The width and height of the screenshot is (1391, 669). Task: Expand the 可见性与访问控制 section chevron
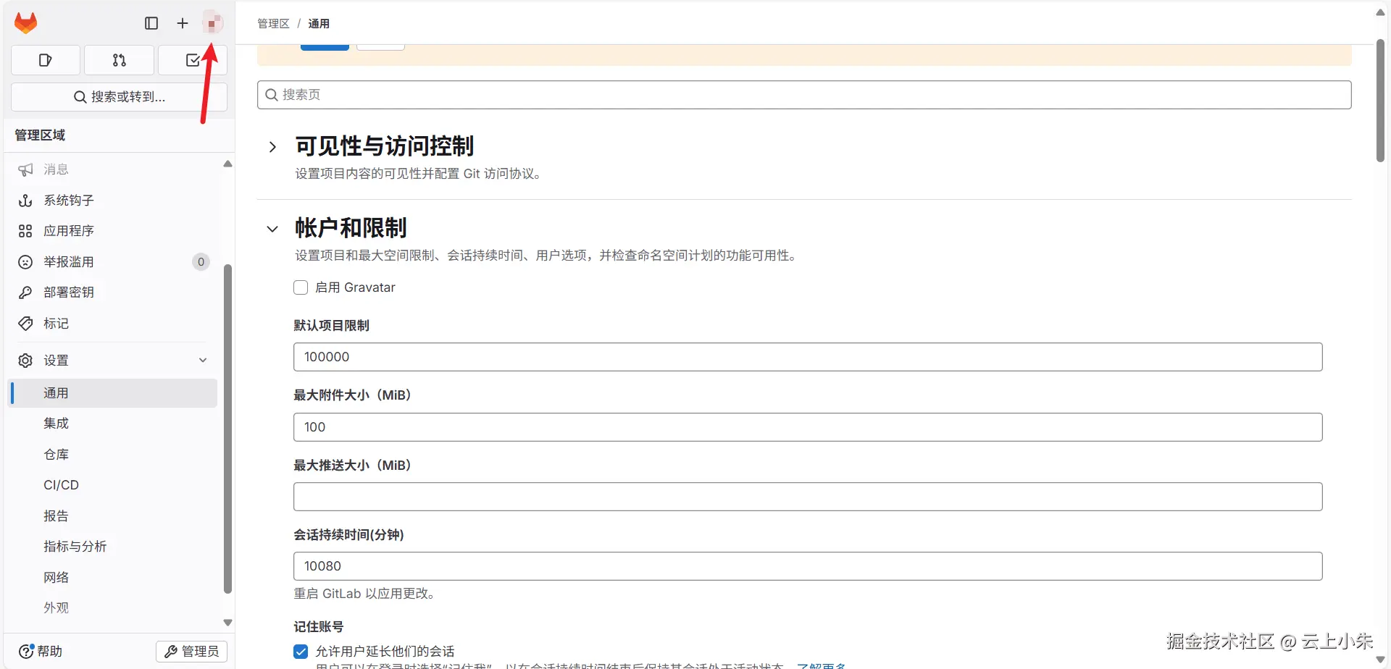pos(272,147)
